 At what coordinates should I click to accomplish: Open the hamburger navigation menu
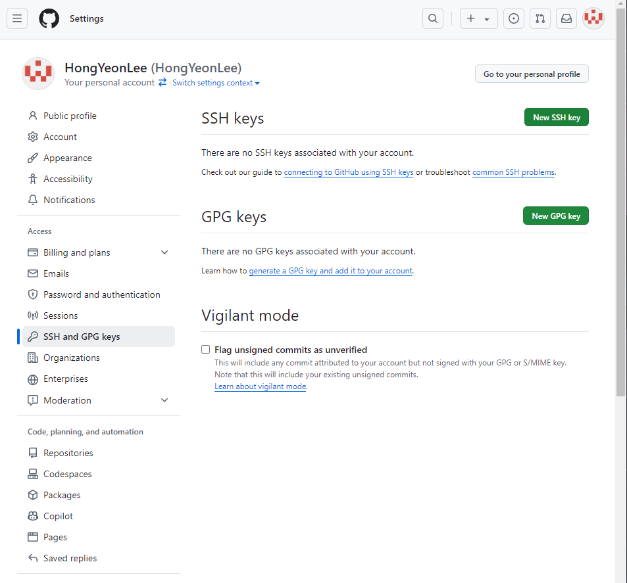point(17,18)
